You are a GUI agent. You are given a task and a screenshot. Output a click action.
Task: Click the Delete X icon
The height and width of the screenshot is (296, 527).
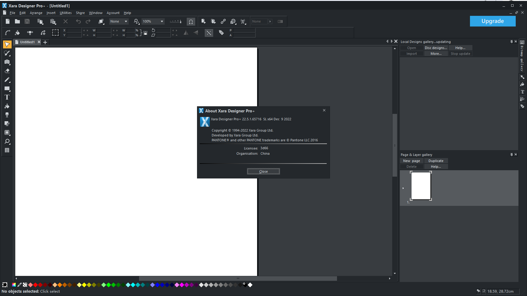click(66, 21)
